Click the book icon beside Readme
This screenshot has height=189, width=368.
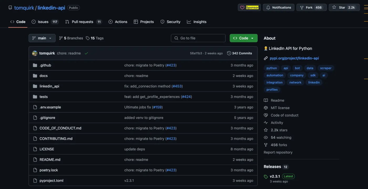[266, 100]
